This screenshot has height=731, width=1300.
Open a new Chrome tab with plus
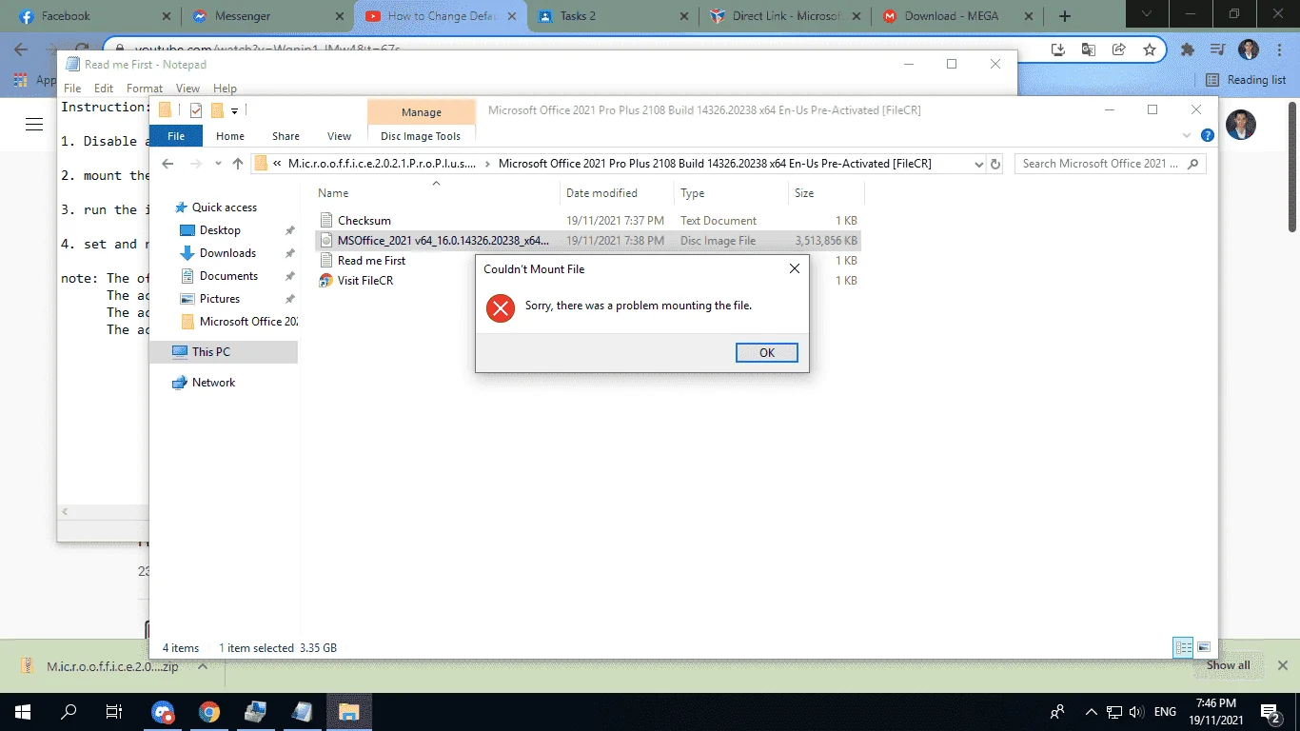pyautogui.click(x=1064, y=16)
